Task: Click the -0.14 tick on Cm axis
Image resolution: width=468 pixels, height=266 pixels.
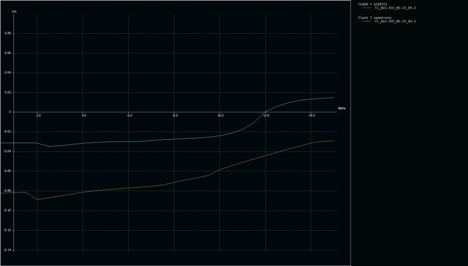Action: point(7,250)
